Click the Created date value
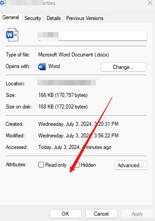Image resolution: width=155 pixels, height=221 pixels. click(x=78, y=124)
